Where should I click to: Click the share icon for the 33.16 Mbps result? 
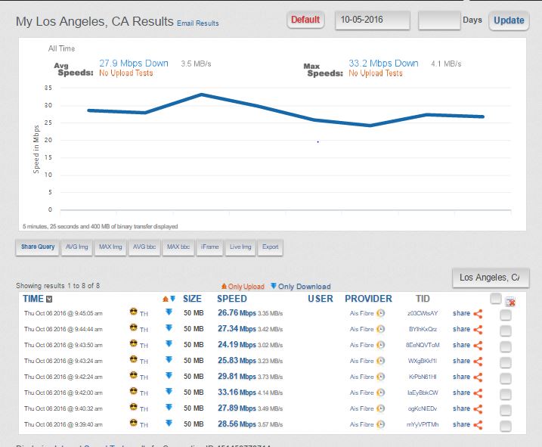(x=478, y=392)
